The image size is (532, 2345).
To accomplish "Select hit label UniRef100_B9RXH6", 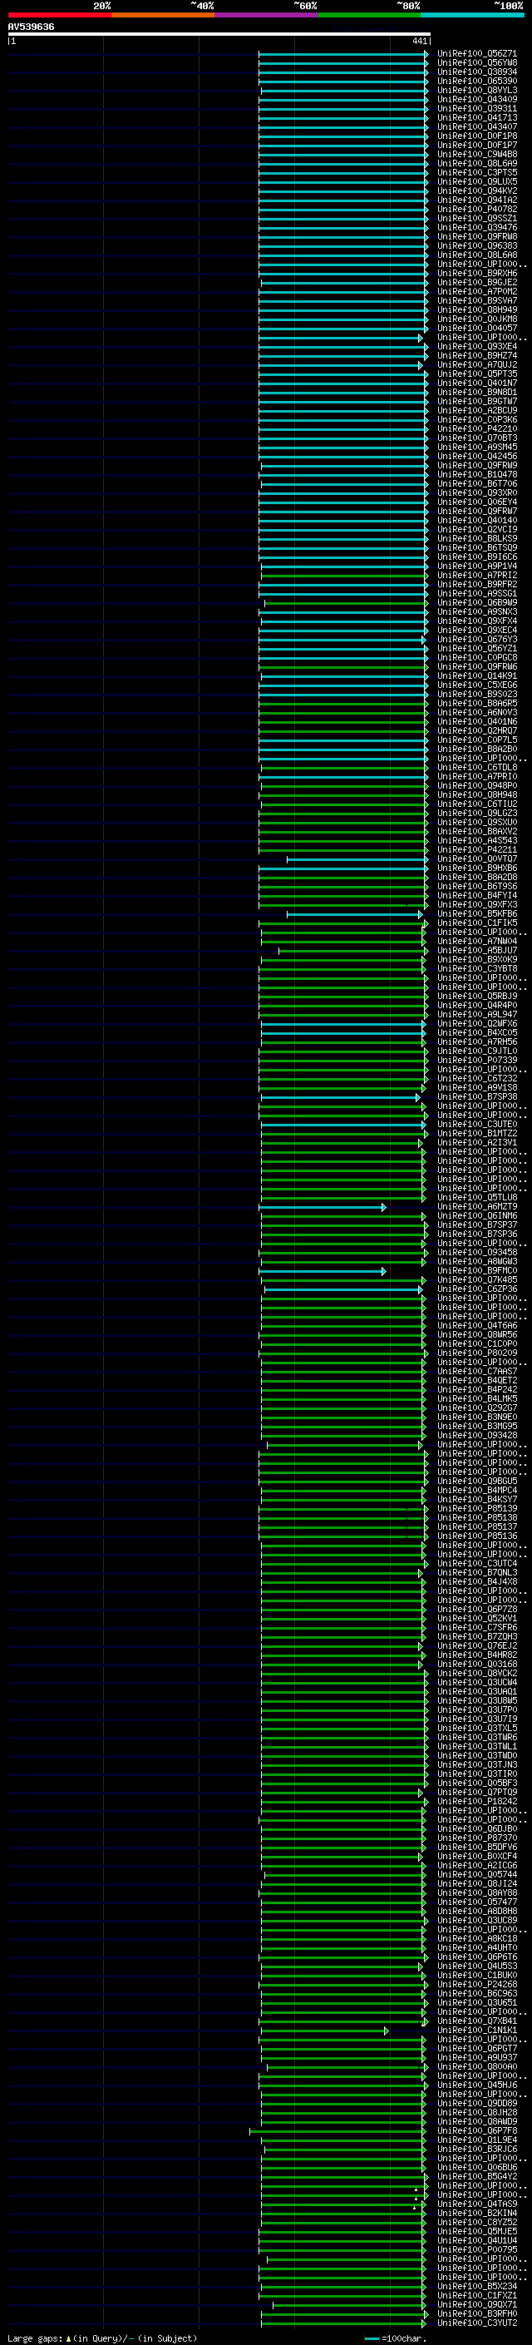I will 476,273.
